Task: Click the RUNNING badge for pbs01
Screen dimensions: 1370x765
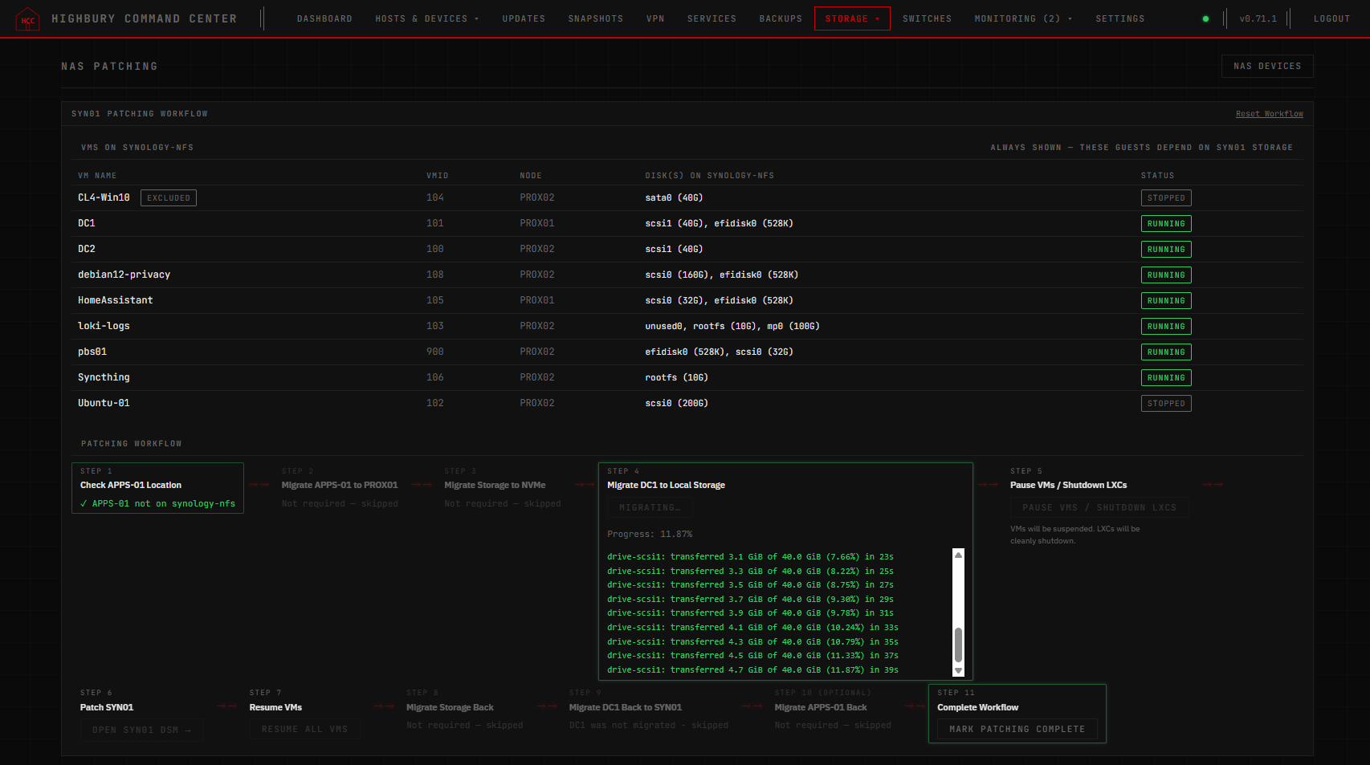Action: click(1166, 352)
